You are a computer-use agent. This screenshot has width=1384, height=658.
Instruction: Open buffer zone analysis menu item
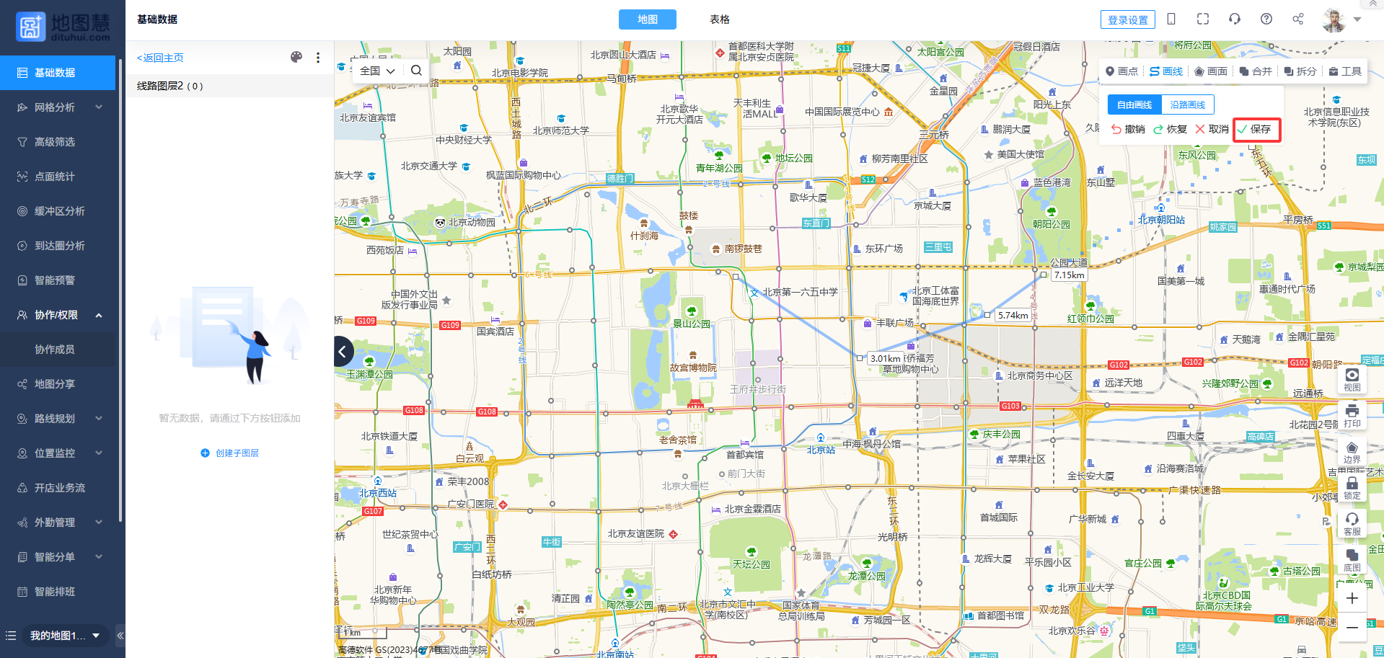(x=59, y=211)
